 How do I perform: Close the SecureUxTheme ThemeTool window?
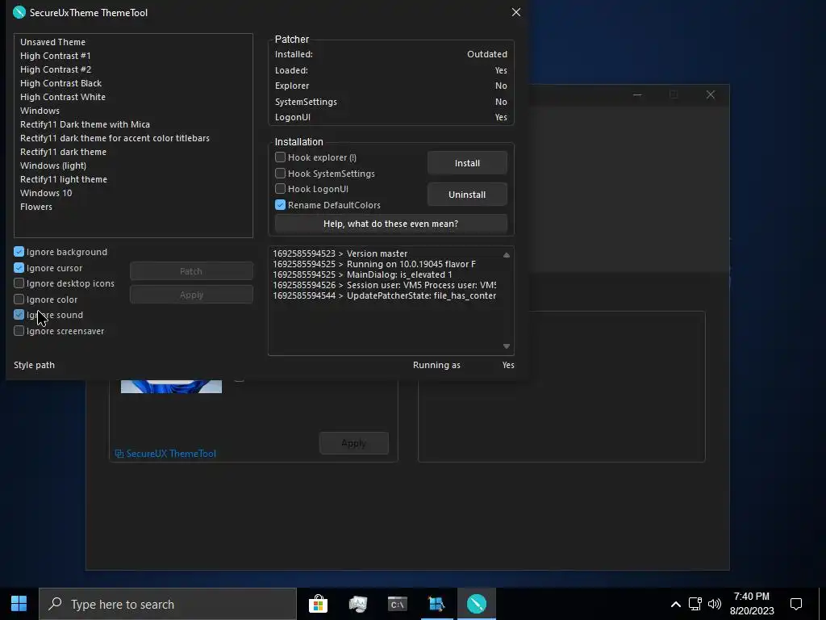515,12
